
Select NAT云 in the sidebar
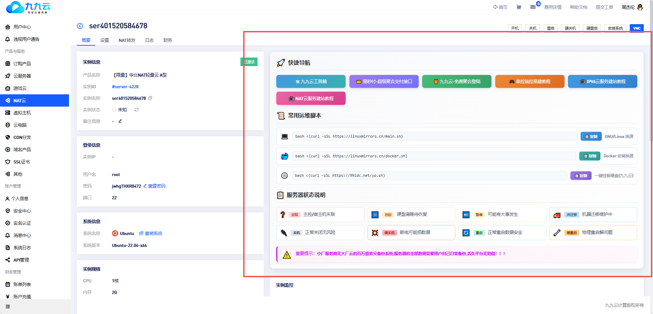34,100
